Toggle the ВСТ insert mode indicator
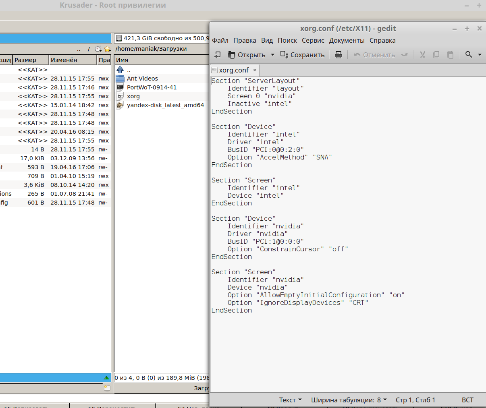This screenshot has height=408, width=486. [467, 400]
